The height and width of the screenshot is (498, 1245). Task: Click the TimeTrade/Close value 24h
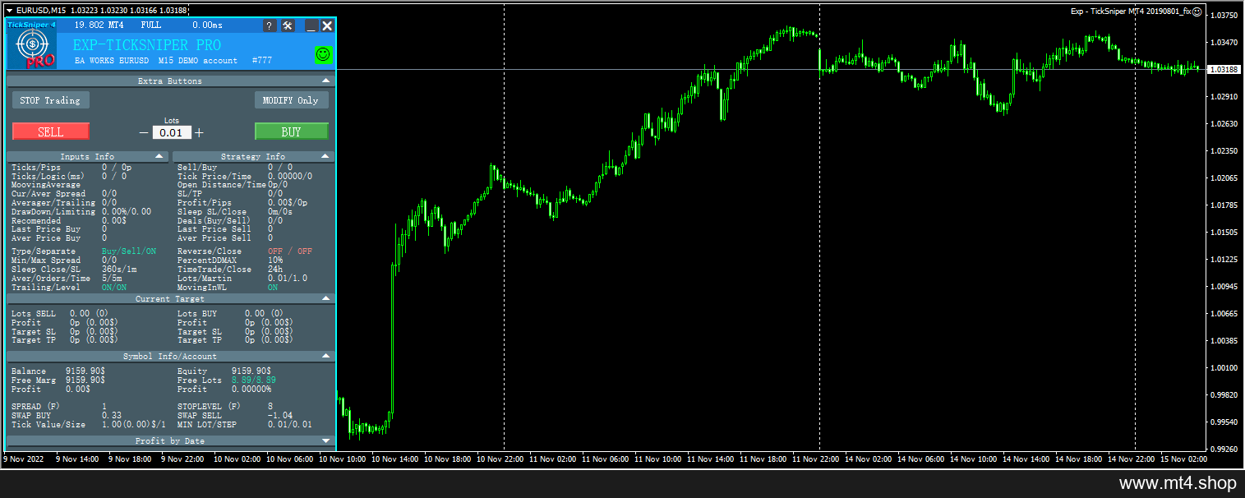275,270
